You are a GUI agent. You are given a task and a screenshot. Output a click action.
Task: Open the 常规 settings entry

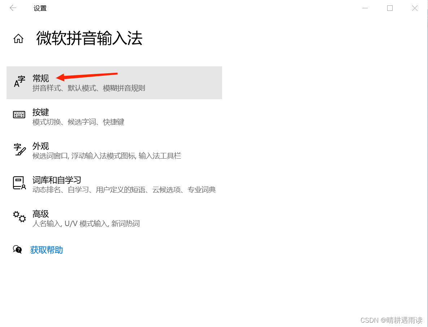[114, 83]
